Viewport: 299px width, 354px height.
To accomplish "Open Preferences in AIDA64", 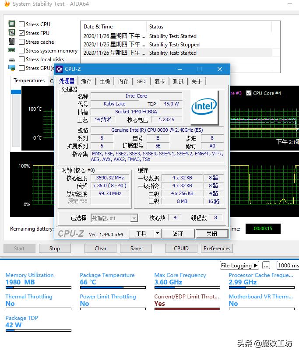I will pyautogui.click(x=217, y=249).
